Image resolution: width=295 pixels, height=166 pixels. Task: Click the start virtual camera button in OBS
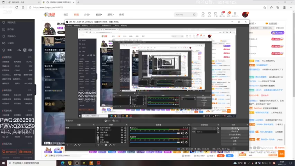coord(235,135)
